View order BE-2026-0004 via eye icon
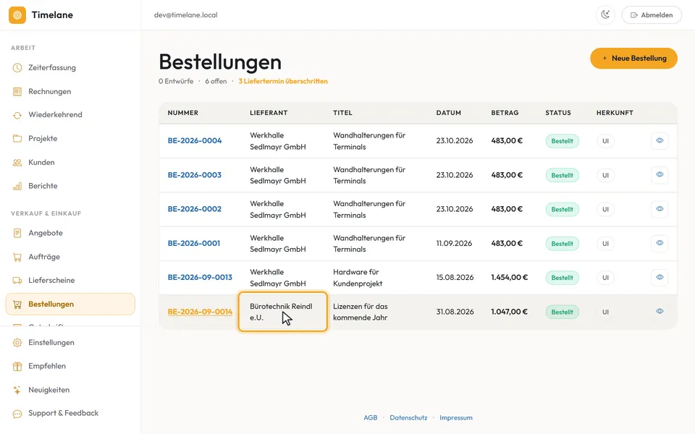The image size is (695, 434). [660, 141]
